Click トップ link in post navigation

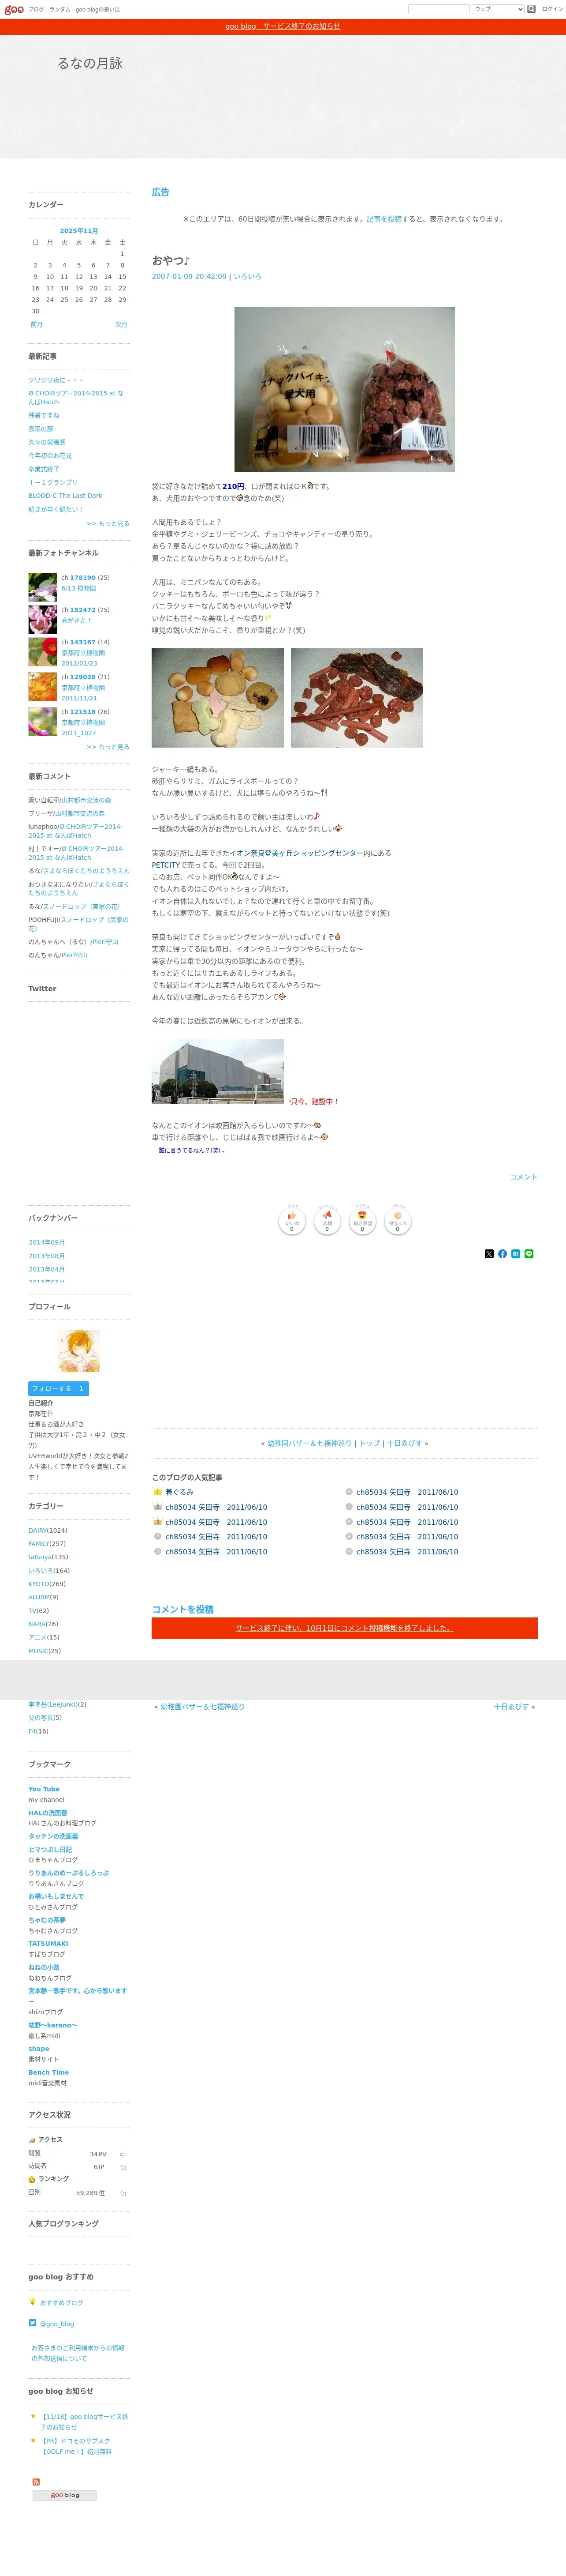pos(369,1443)
